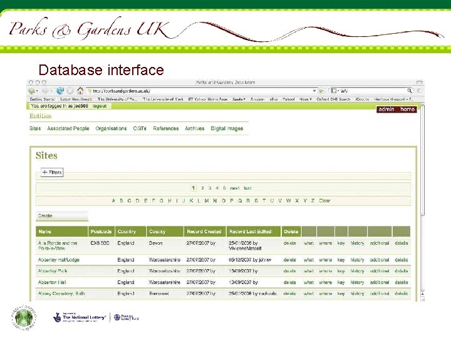The width and height of the screenshot is (451, 338).
Task: Click history in the Abberley Hall/Lodge row
Action: pyautogui.click(x=357, y=260)
